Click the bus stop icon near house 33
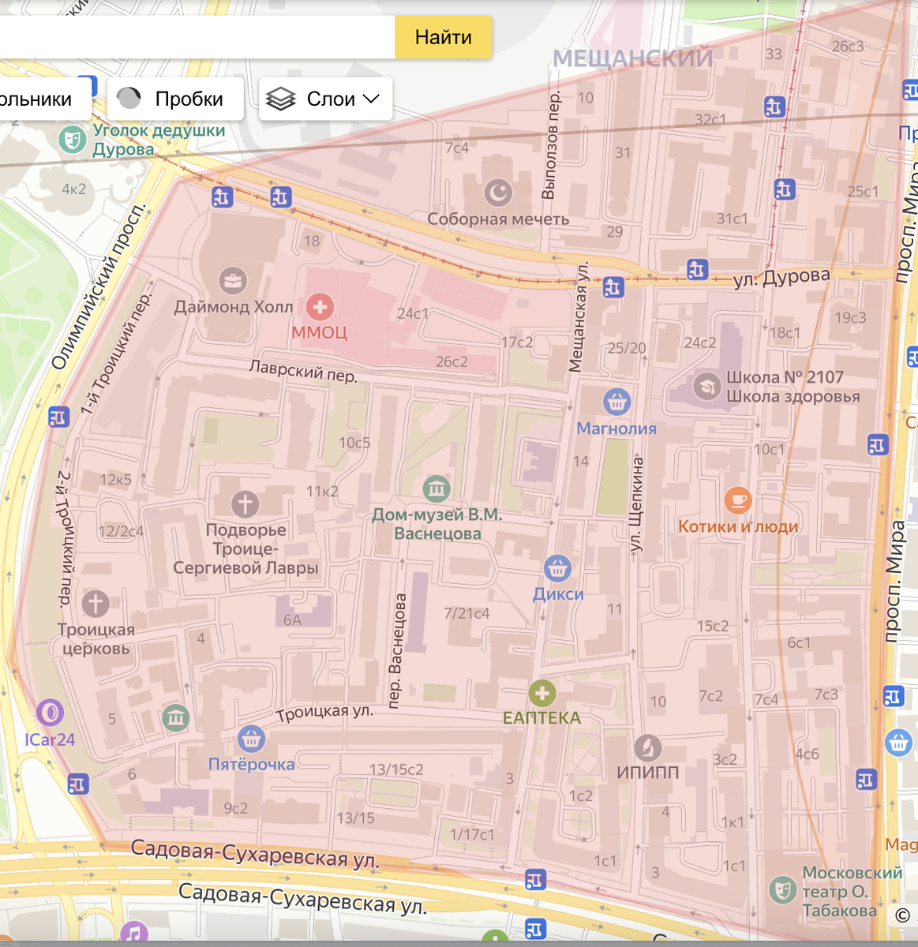 774,106
